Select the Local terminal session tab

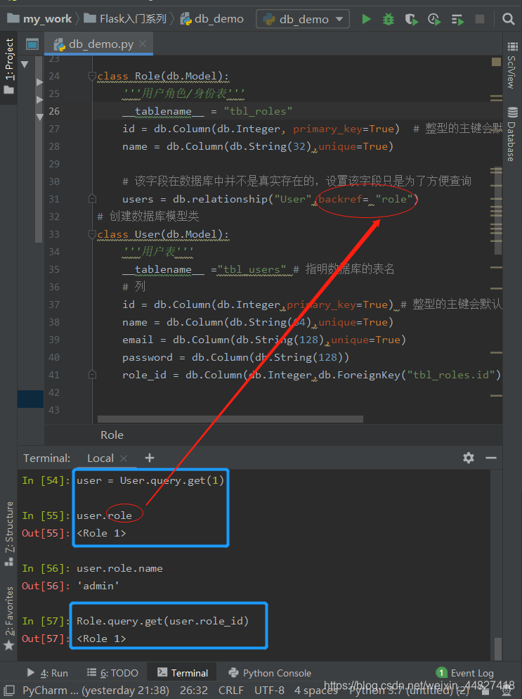point(100,458)
